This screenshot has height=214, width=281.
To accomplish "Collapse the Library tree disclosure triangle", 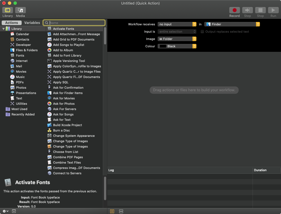I will [4, 29].
